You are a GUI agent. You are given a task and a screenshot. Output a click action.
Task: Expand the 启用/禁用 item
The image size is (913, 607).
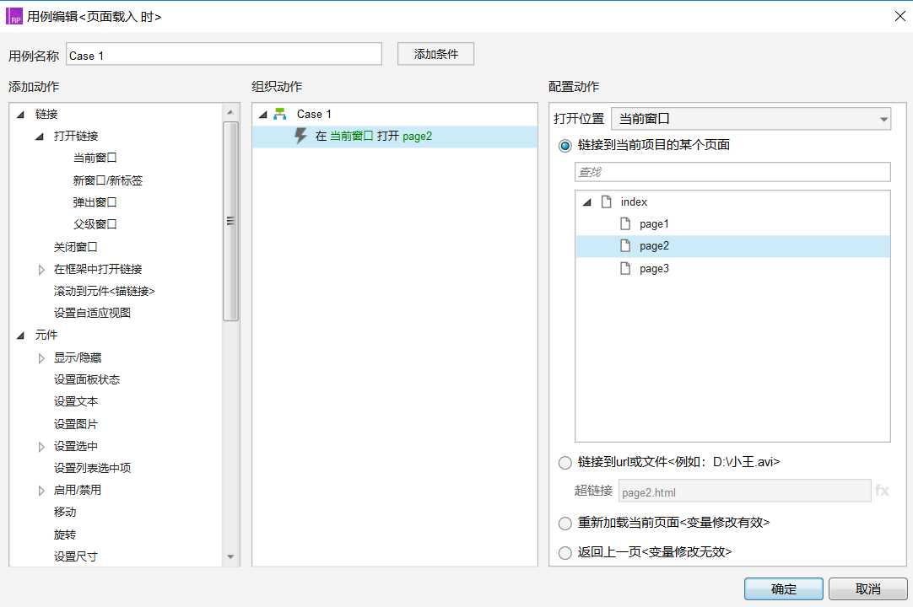pos(41,491)
